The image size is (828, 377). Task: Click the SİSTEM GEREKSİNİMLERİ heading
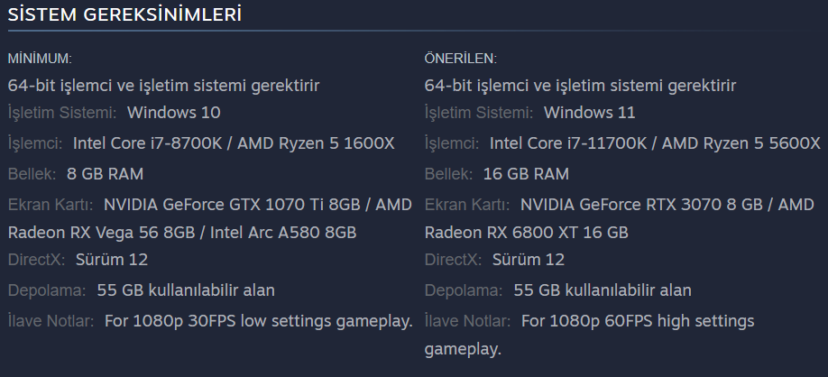pyautogui.click(x=124, y=14)
